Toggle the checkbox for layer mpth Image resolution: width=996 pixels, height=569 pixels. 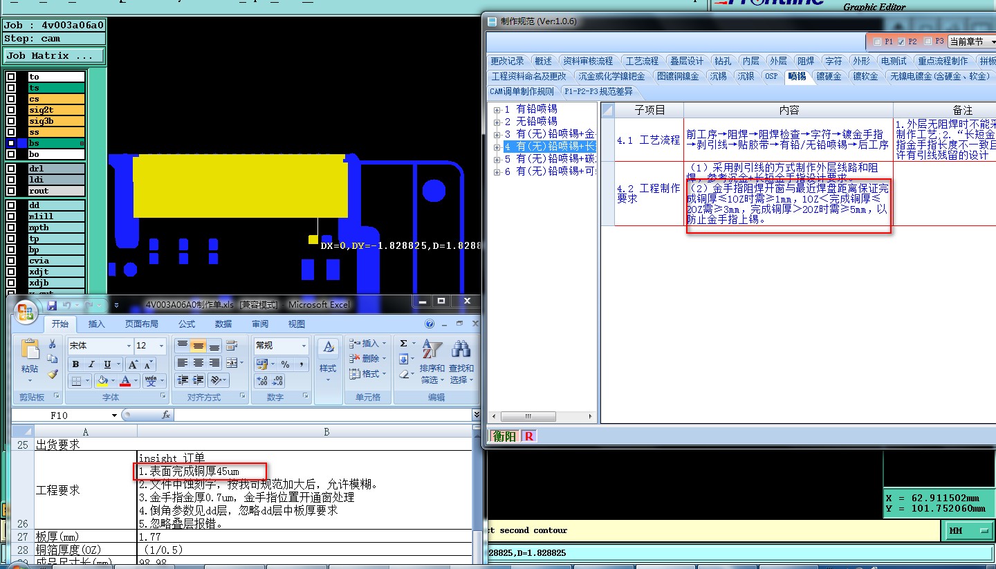pyautogui.click(x=11, y=227)
